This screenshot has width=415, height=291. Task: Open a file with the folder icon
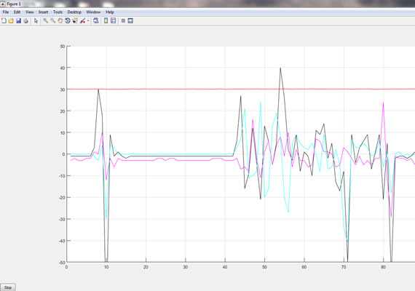tap(11, 20)
